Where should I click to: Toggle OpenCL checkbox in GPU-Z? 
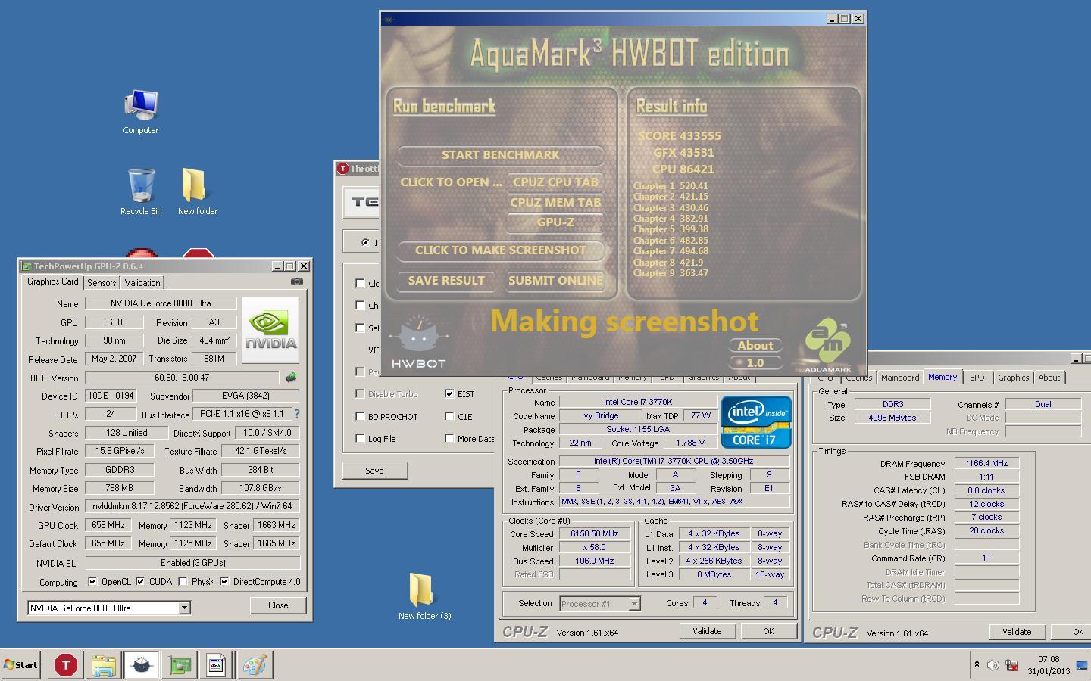coord(92,581)
